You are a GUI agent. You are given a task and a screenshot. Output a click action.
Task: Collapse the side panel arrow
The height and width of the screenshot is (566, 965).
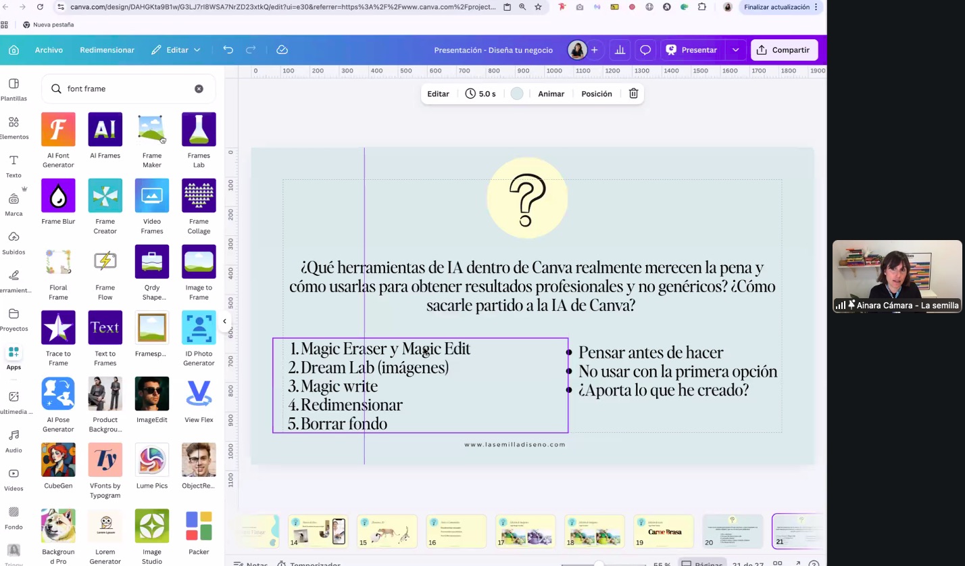point(224,321)
